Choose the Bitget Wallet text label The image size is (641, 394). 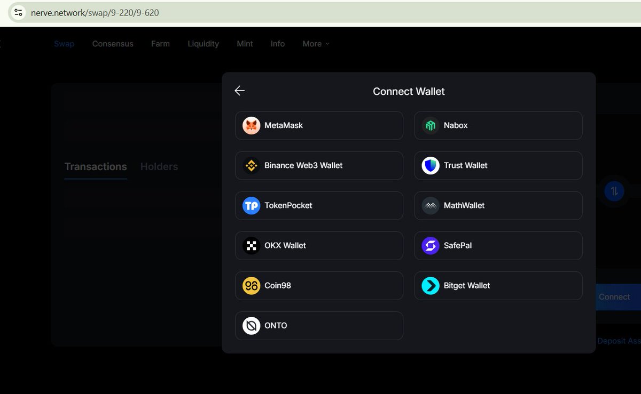467,285
